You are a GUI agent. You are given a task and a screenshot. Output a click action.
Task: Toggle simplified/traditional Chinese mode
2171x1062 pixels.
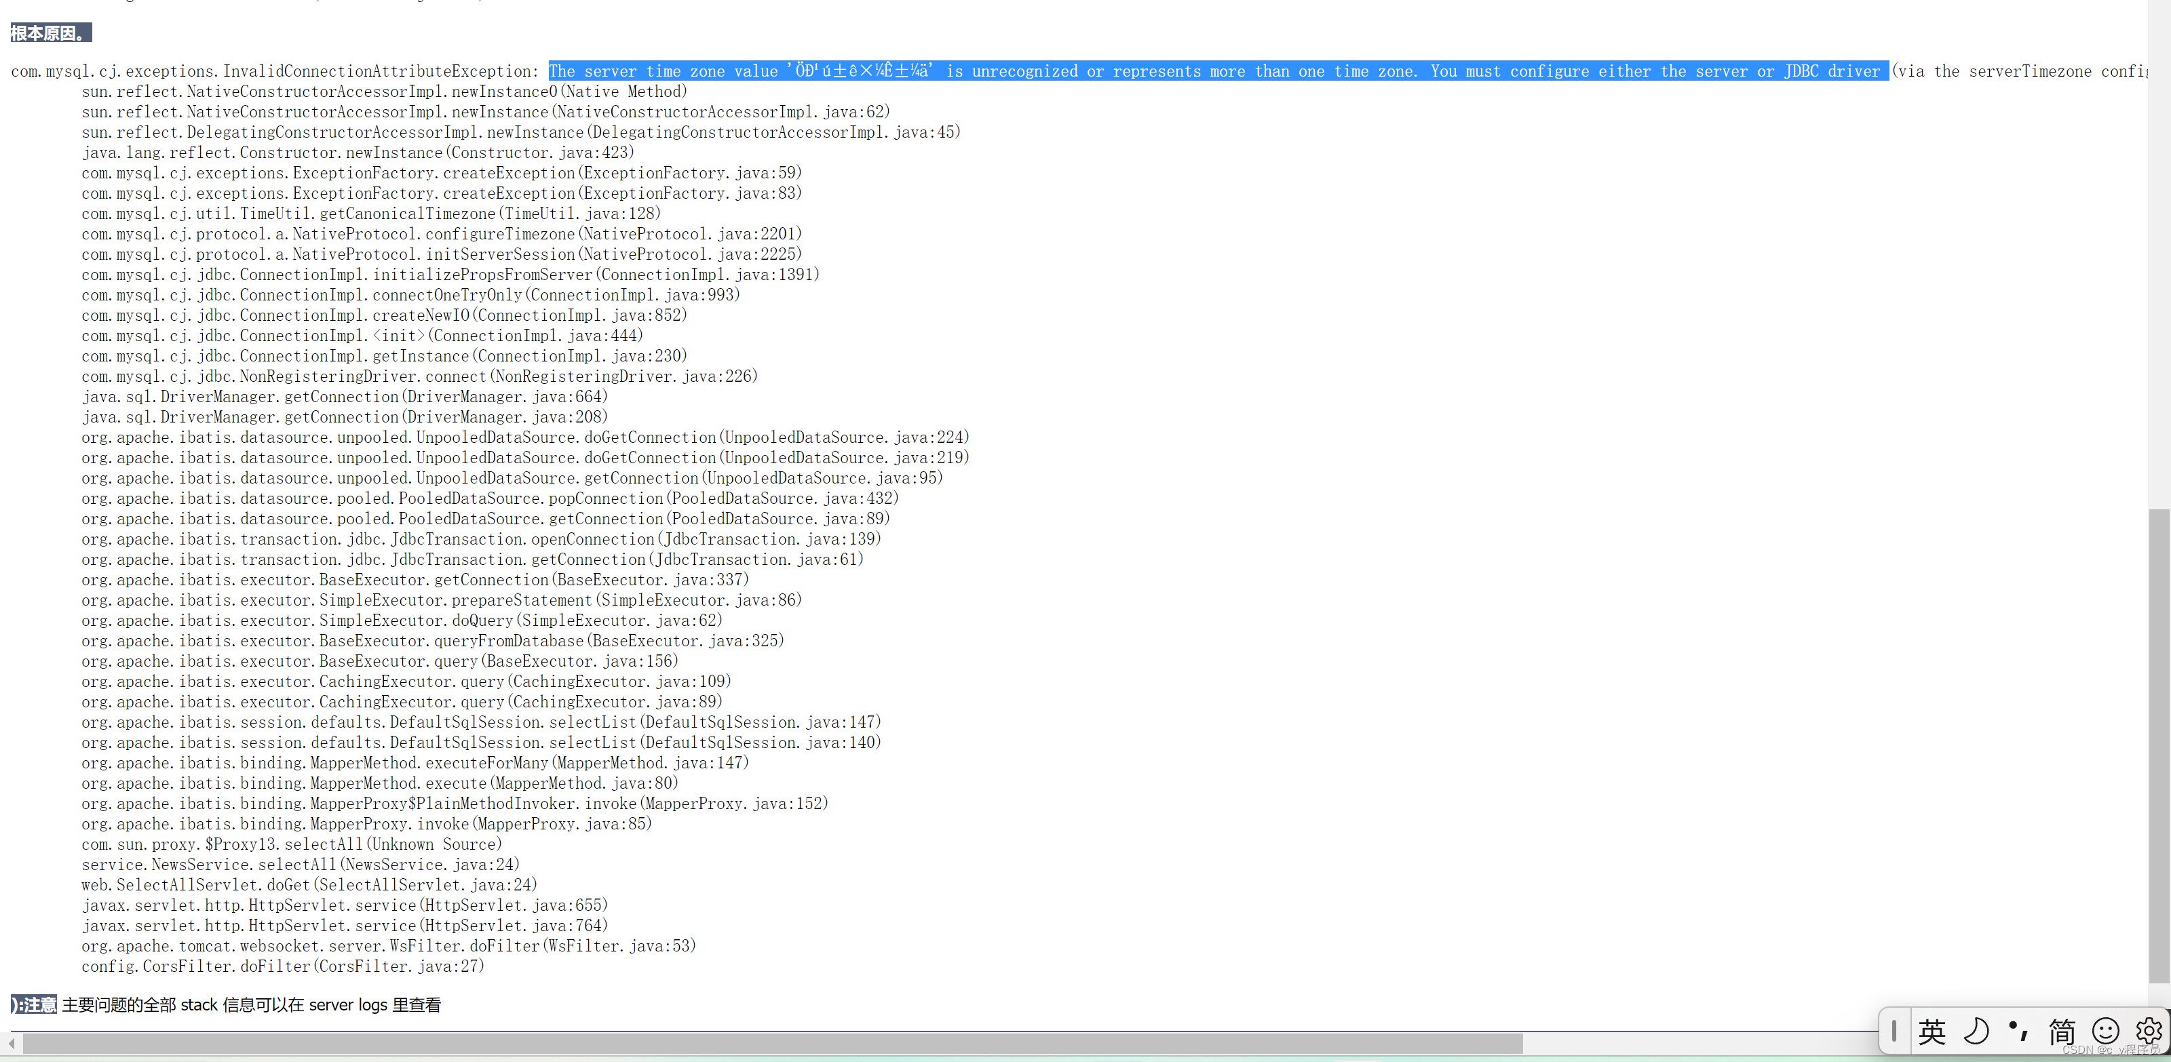(2062, 1033)
